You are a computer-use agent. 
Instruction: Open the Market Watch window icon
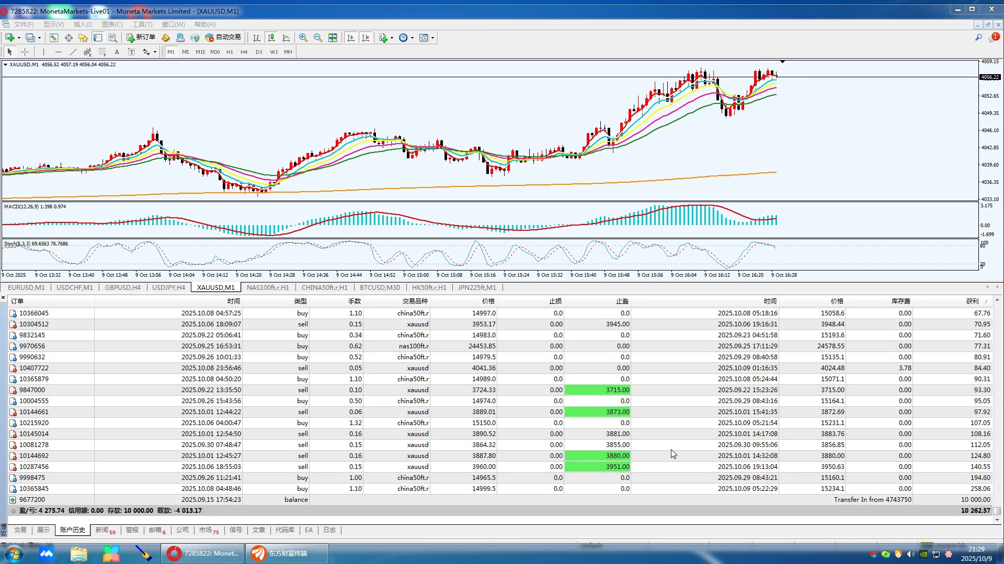pyautogui.click(x=54, y=38)
